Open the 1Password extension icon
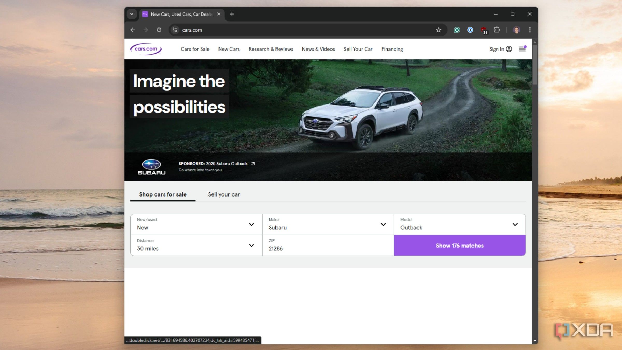 [470, 30]
